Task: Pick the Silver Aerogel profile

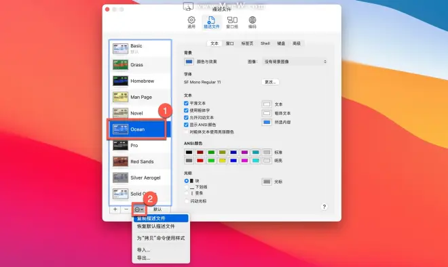Action: (x=140, y=178)
